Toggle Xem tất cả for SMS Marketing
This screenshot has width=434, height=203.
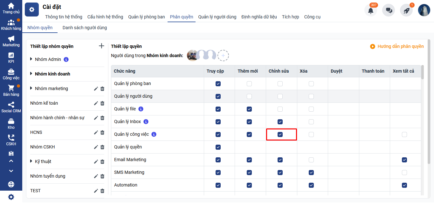pyautogui.click(x=404, y=173)
